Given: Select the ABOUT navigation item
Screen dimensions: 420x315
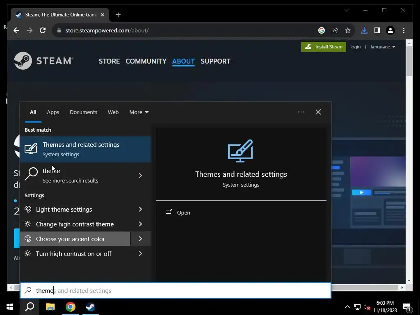Looking at the screenshot, I should coord(183,61).
